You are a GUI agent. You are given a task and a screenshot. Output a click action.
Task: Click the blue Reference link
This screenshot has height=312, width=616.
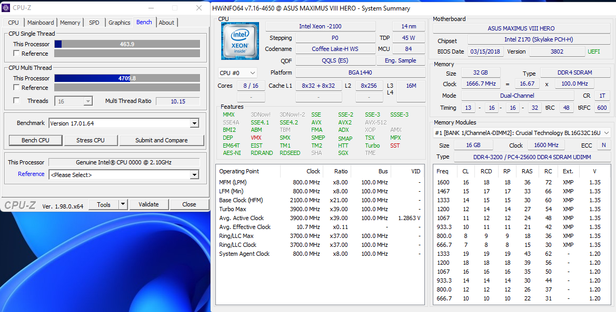tap(31, 174)
